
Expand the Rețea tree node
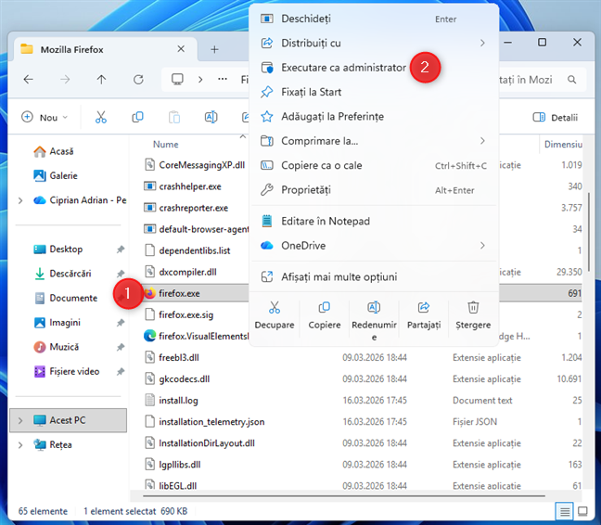pos(20,445)
